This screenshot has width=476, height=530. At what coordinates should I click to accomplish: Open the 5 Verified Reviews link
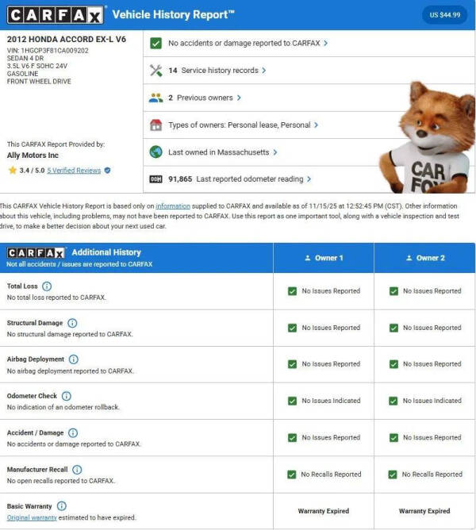click(74, 170)
